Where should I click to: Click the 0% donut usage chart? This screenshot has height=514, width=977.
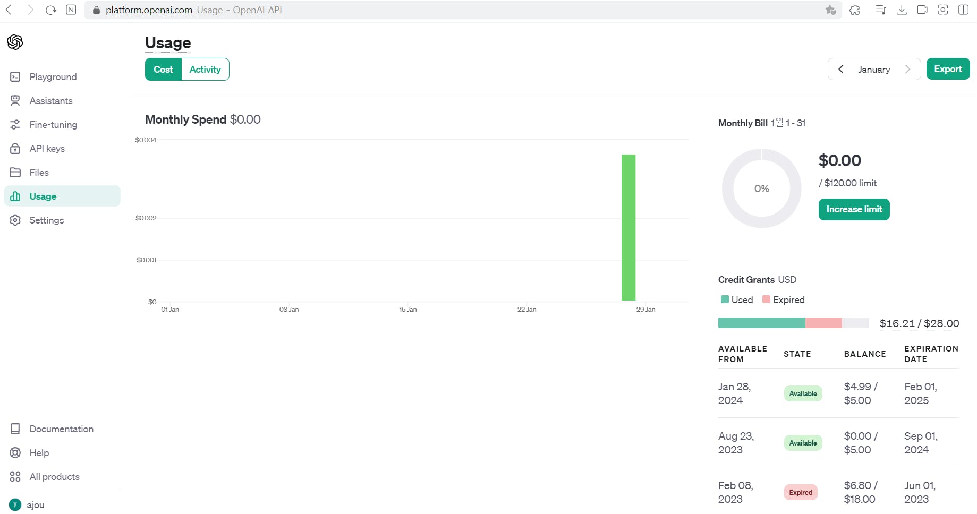point(761,189)
